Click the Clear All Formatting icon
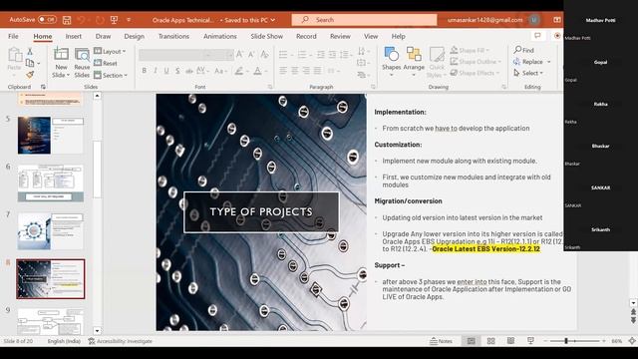This screenshot has width=638, height=359. click(x=264, y=54)
